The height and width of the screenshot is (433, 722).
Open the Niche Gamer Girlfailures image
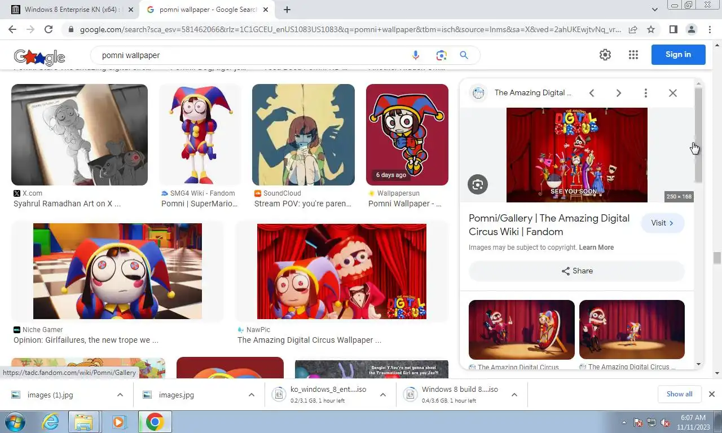(x=117, y=271)
